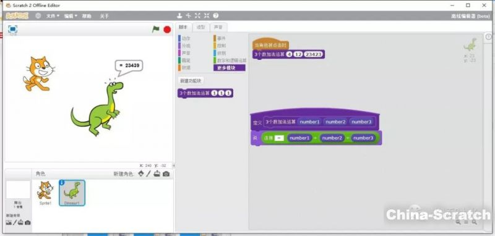Click number2 parameter in define block
The height and width of the screenshot is (236, 495).
[x=335, y=122]
